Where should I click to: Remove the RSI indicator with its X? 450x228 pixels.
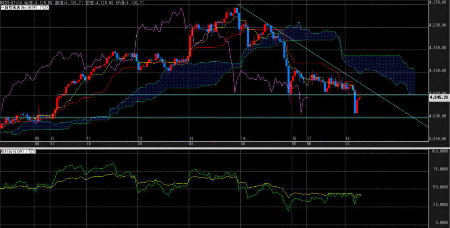coord(34,151)
